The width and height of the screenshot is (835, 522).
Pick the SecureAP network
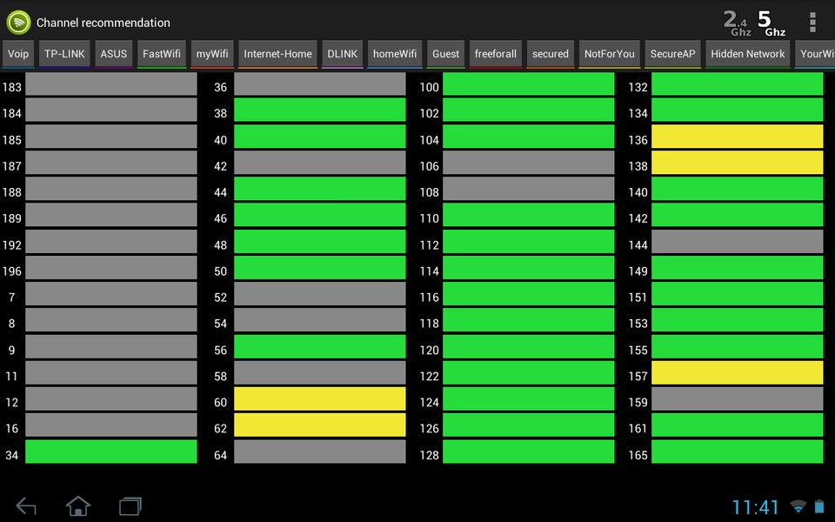pos(672,54)
